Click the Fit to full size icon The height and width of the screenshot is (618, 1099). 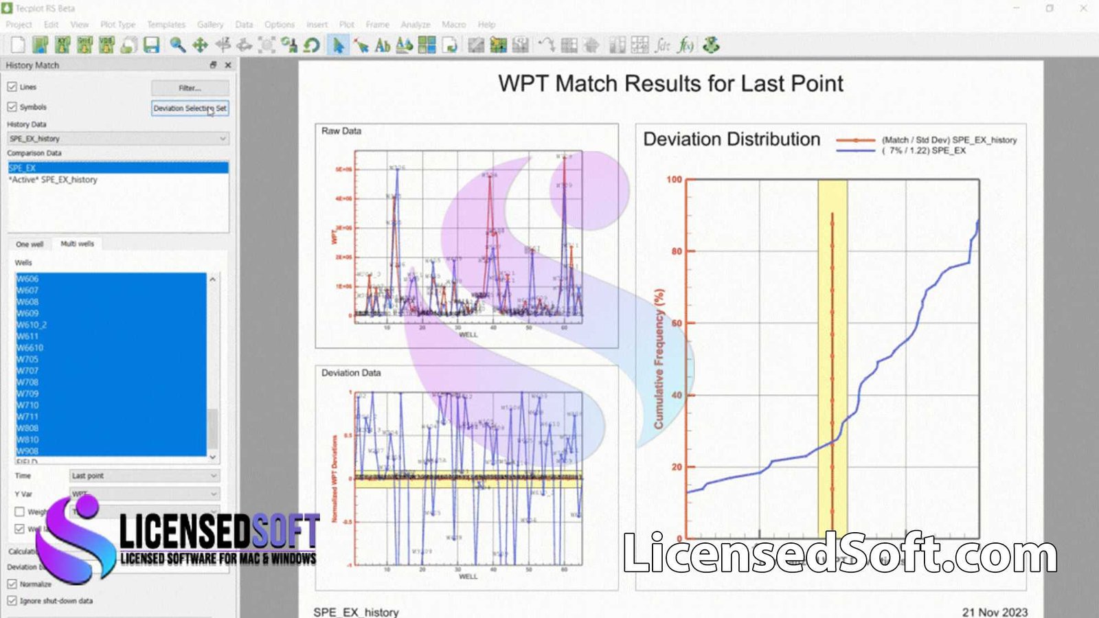pyautogui.click(x=267, y=45)
